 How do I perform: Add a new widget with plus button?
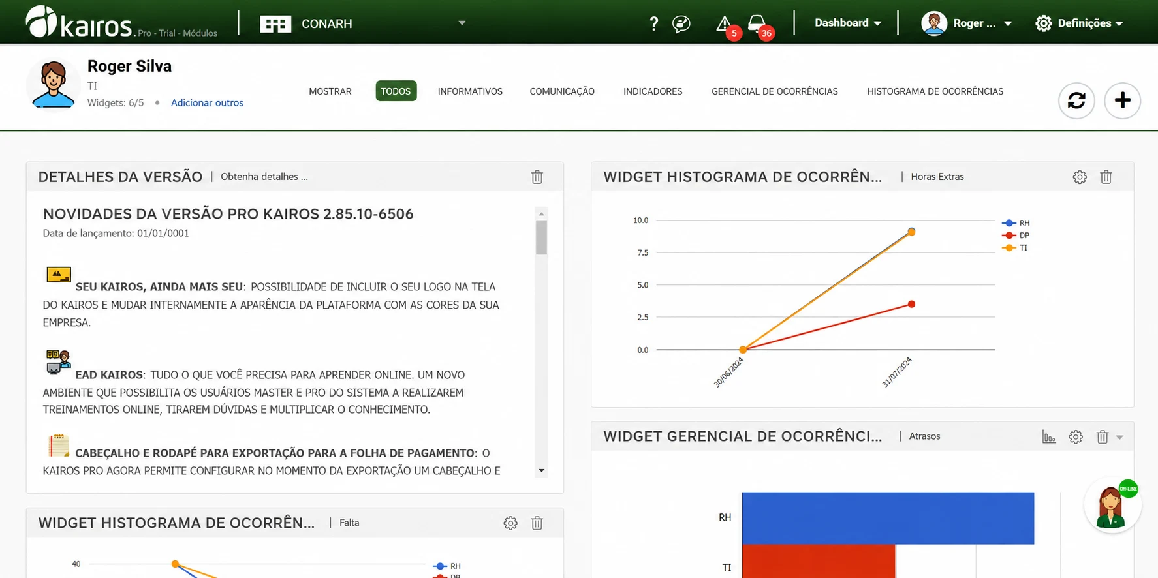point(1122,100)
